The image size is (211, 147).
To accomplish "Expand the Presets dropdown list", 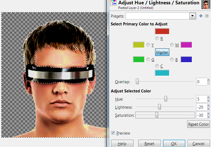I will tap(192, 16).
